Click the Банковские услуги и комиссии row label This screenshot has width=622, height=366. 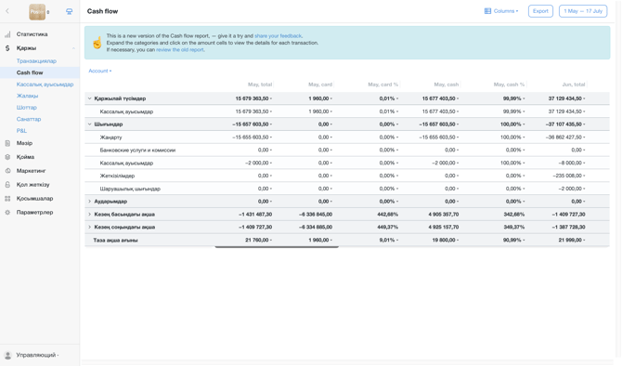tap(137, 150)
